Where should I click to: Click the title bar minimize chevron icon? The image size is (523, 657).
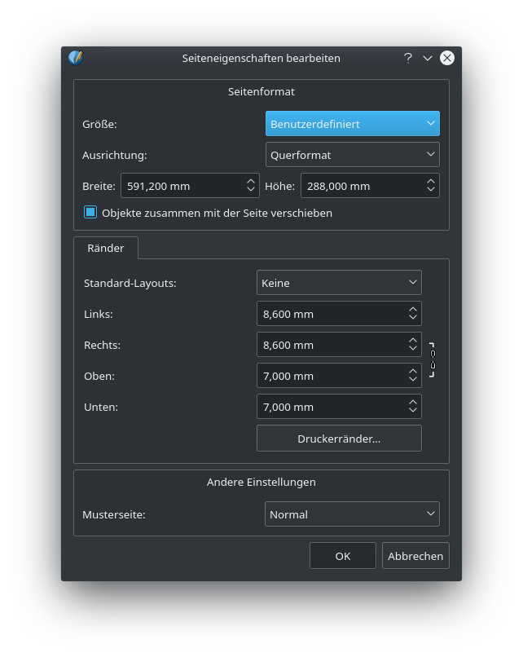[x=428, y=58]
